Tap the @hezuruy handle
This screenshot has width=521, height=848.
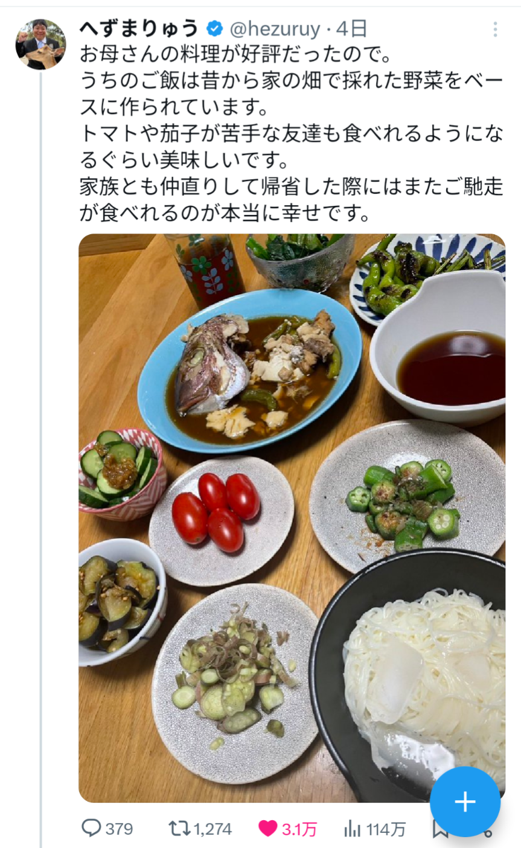pos(273,28)
